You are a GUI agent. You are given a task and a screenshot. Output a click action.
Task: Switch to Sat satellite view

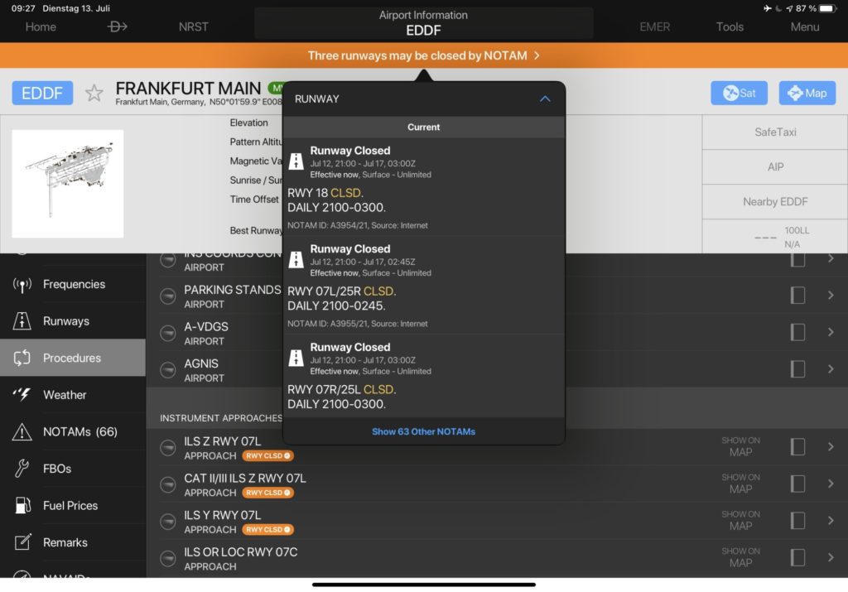pos(739,93)
